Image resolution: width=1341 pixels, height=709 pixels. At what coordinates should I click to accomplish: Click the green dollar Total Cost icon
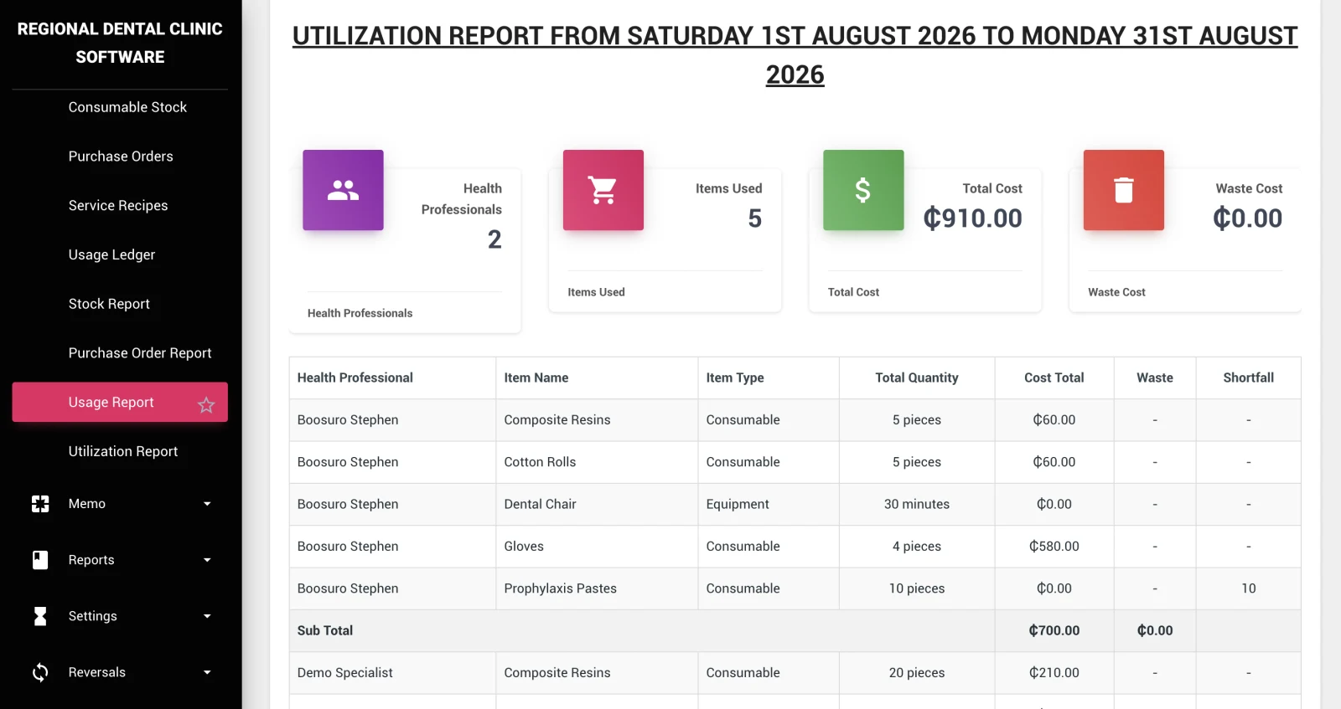pos(863,190)
